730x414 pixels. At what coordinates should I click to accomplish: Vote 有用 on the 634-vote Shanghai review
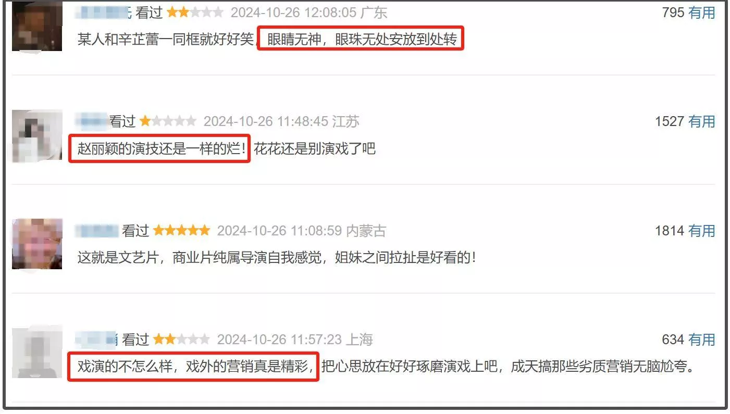tap(701, 340)
